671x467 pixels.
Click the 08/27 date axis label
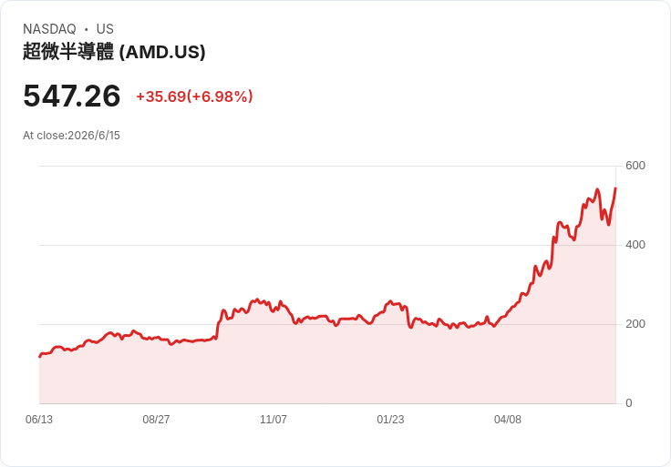pos(156,419)
